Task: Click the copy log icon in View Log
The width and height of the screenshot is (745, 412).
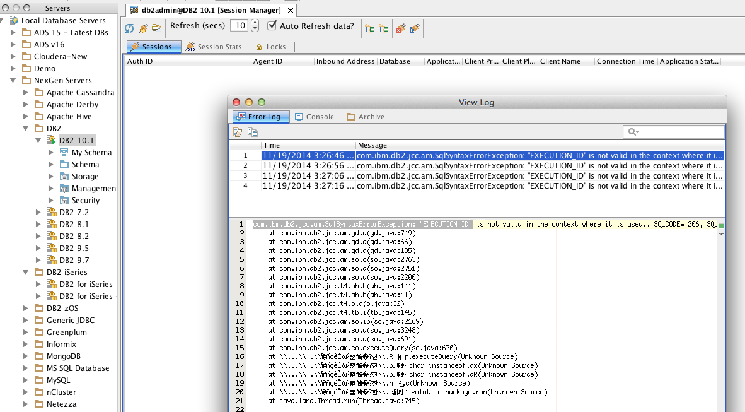Action: (253, 132)
